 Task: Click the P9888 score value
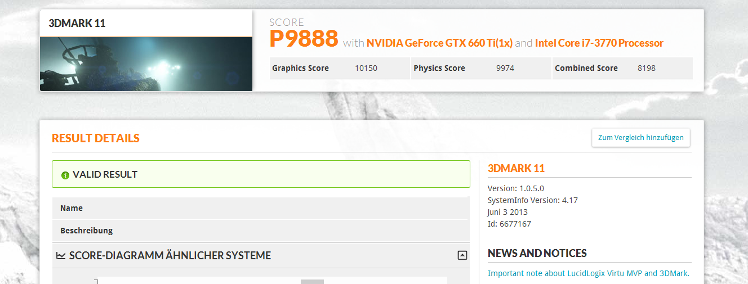[x=304, y=39]
